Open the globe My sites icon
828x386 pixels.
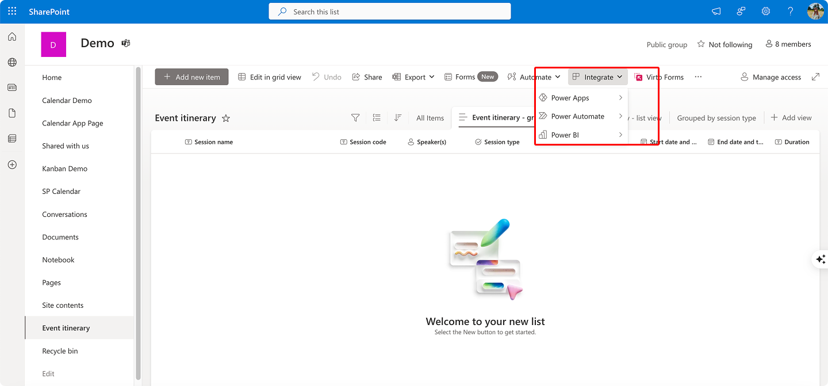point(12,62)
